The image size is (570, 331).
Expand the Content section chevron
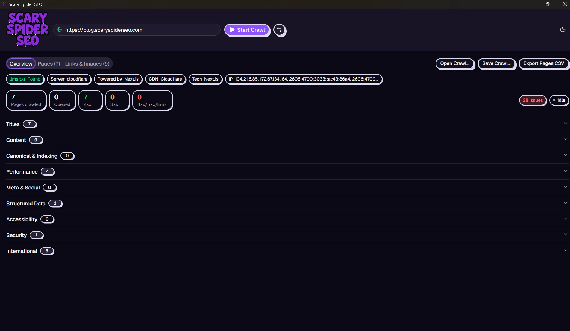[565, 139]
